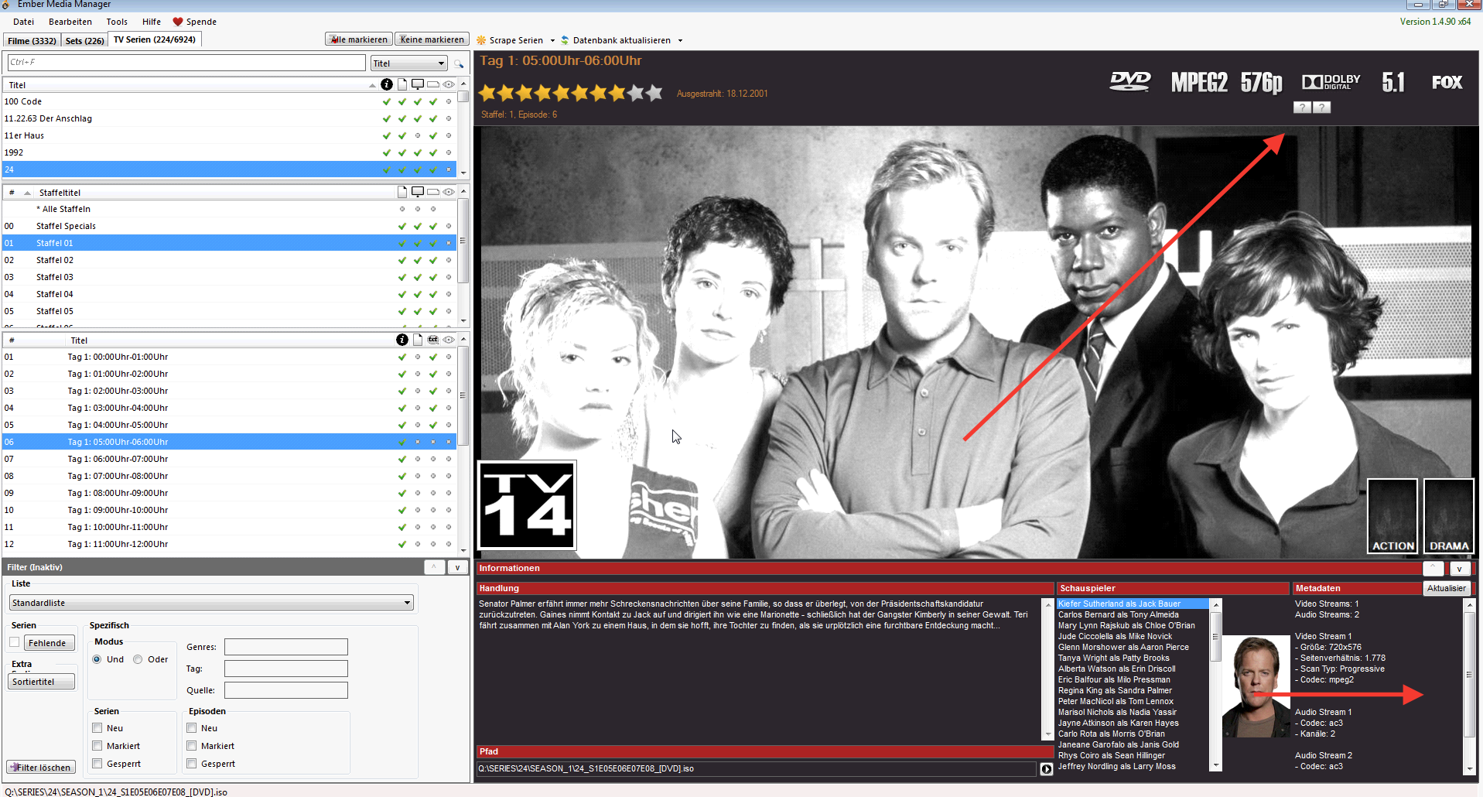Click the search magnifier icon
This screenshot has width=1483, height=797.
pos(459,63)
